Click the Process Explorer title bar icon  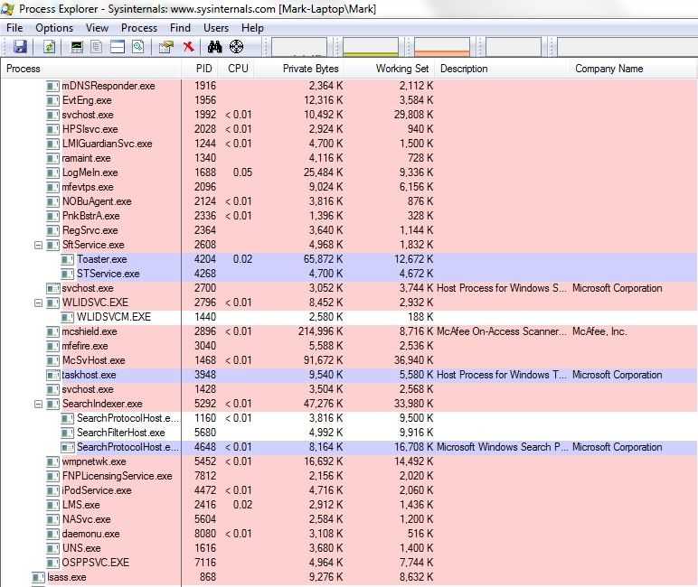(x=7, y=8)
